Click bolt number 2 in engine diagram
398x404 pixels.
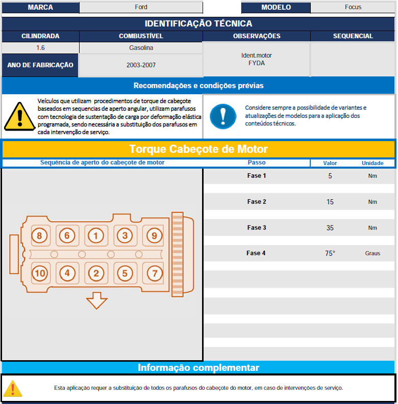95,273
